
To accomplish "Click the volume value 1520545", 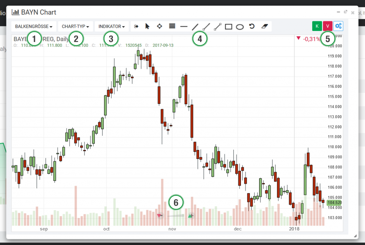I will pyautogui.click(x=133, y=45).
